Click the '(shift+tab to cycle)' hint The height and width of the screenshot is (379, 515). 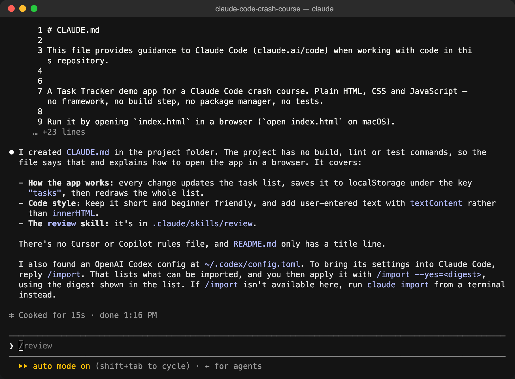143,366
